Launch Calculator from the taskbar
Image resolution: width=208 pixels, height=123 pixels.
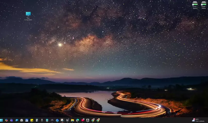(x=37, y=120)
